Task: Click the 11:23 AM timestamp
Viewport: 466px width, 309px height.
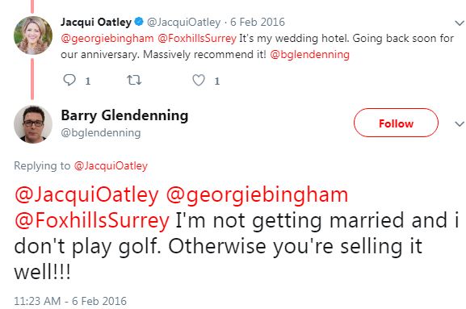Action: (70, 301)
